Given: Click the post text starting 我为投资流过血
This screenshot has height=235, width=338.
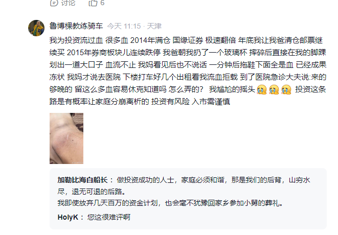Looking at the screenshot, I should coord(188,71).
